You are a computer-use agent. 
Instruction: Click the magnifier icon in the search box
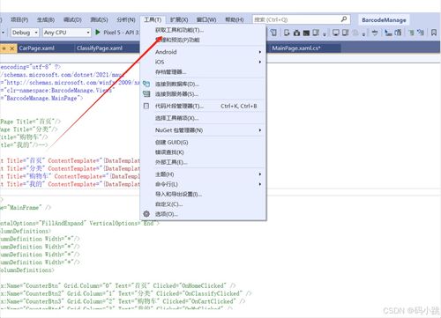tap(344, 19)
